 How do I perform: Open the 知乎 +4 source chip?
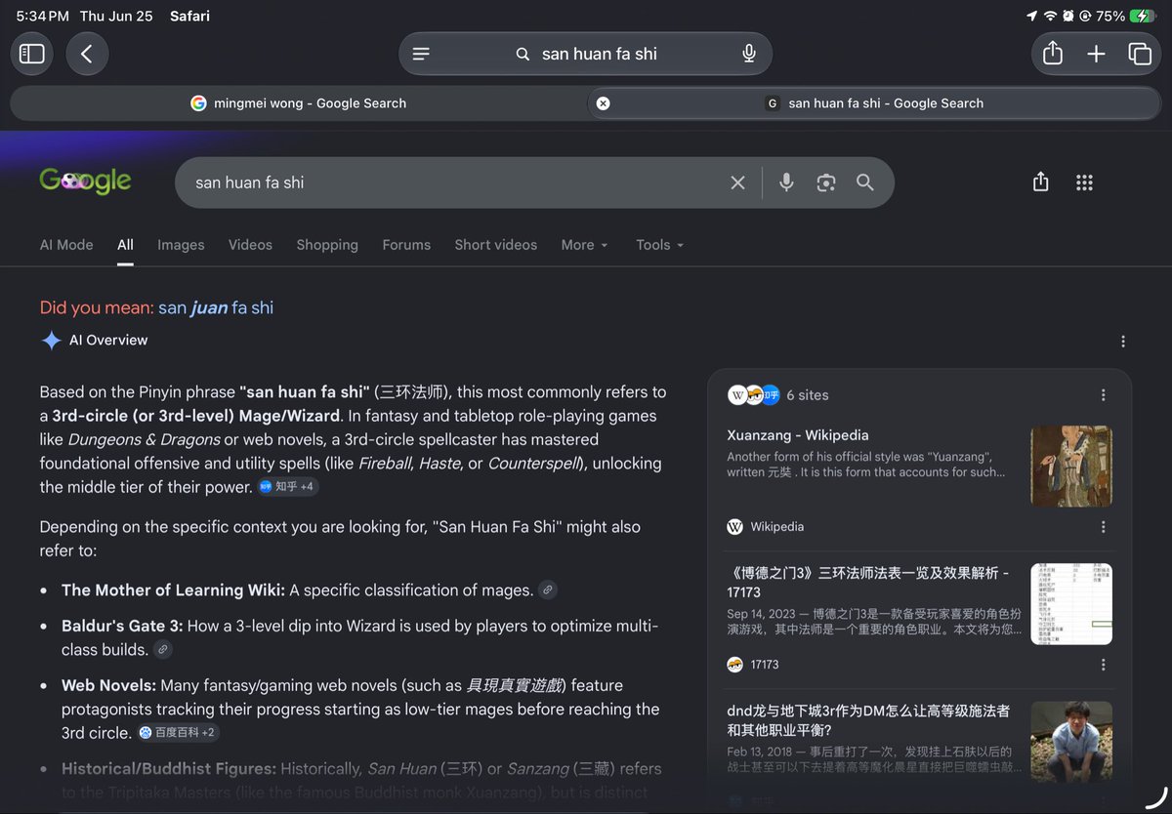tap(288, 486)
